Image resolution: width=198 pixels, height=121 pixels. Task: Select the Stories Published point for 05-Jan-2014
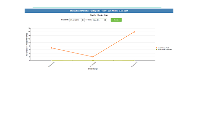(x=134, y=61)
